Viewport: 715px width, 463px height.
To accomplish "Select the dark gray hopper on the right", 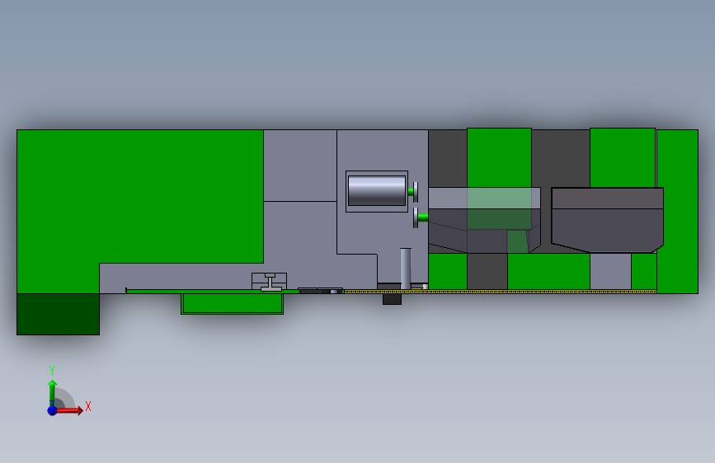I will coord(608,220).
